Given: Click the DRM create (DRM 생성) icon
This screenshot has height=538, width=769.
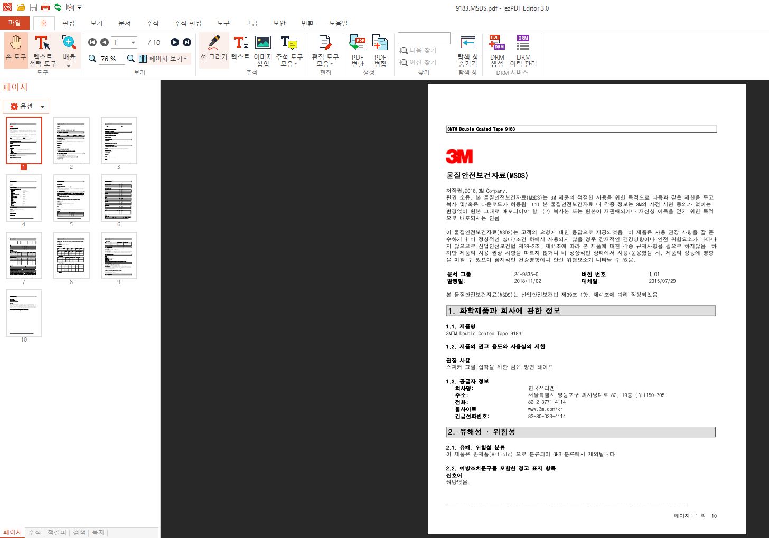Looking at the screenshot, I should [x=497, y=51].
